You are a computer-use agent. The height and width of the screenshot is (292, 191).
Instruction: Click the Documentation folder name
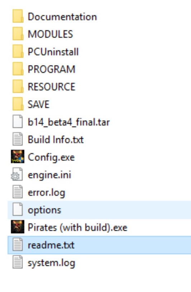tap(62, 17)
